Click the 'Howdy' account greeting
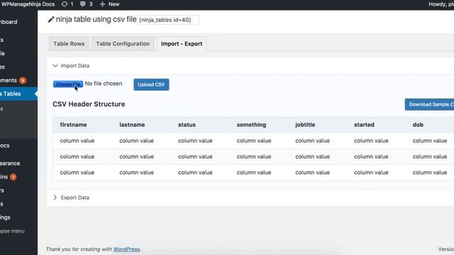 click(441, 4)
